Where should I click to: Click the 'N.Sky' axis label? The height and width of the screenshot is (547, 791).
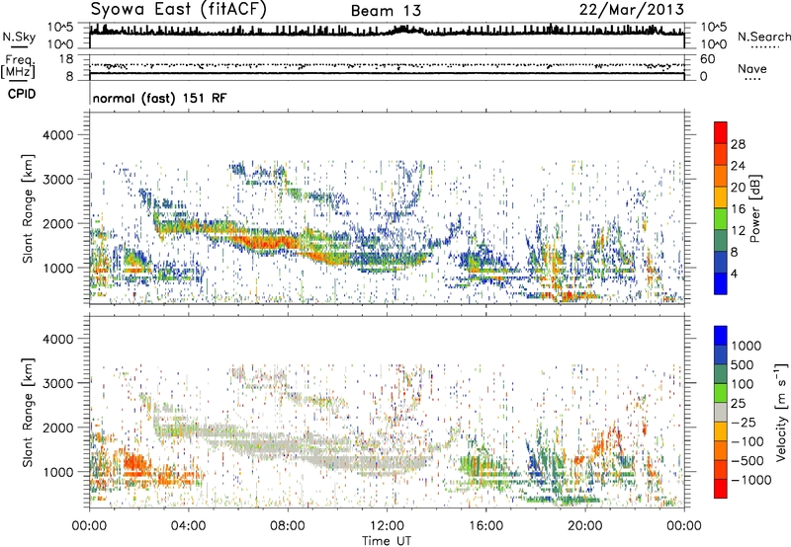[x=19, y=37]
